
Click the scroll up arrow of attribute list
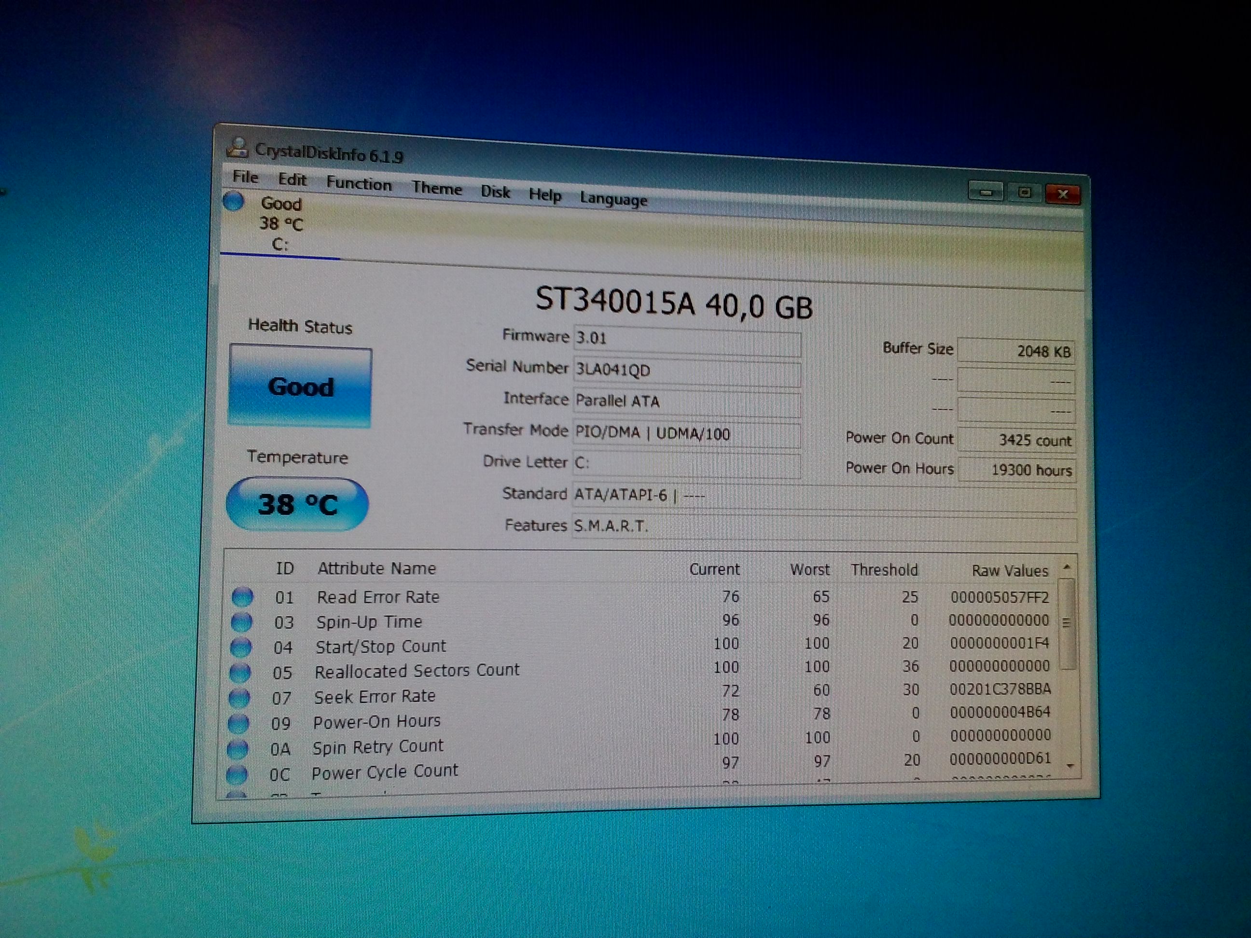(1067, 567)
